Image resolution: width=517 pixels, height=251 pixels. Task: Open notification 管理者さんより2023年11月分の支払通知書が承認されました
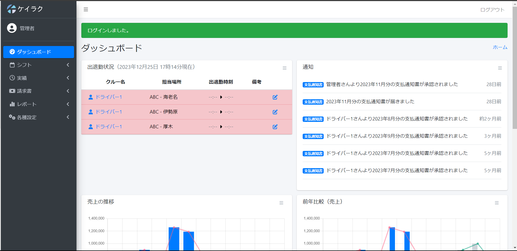coord(392,84)
